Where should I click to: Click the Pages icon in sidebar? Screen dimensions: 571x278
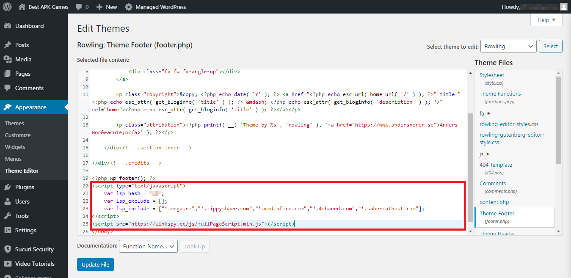[8, 74]
